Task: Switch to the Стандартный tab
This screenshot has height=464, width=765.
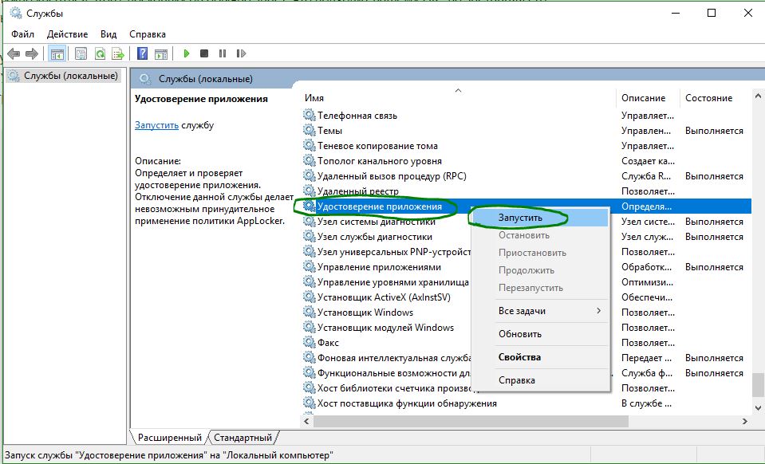Action: tap(243, 437)
